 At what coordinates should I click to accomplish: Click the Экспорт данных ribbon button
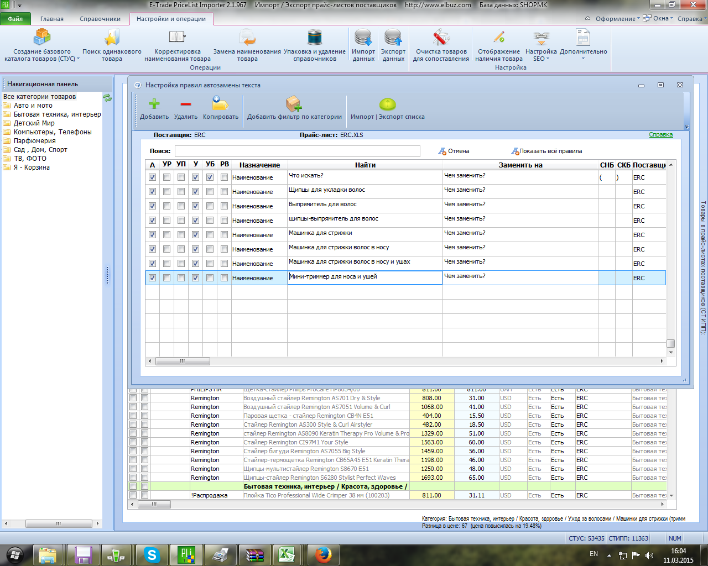(x=393, y=45)
